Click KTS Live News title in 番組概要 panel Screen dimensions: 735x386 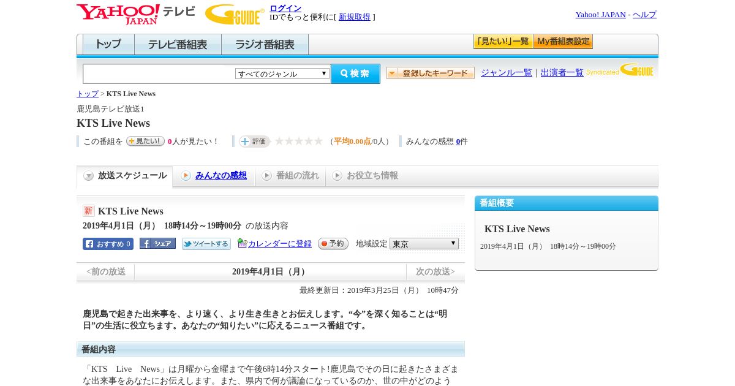coord(517,229)
